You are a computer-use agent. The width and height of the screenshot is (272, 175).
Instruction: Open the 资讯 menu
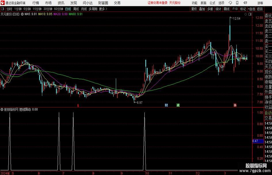[x=61, y=3]
